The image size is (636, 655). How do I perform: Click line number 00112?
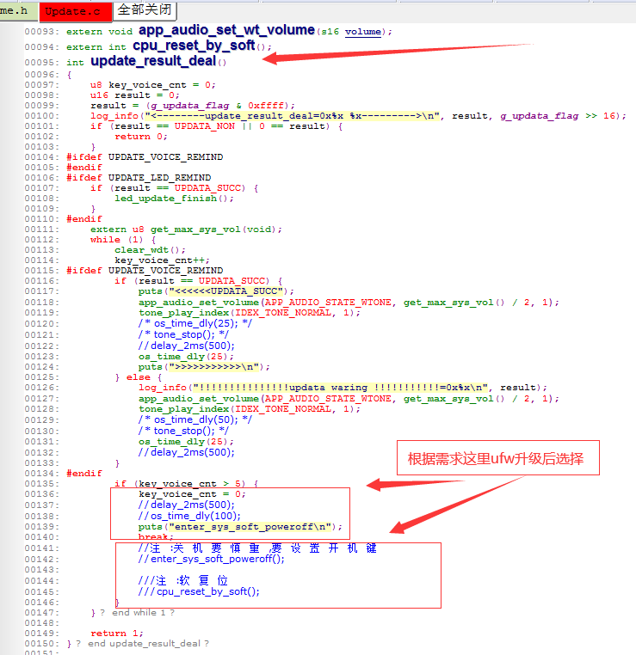coord(42,240)
